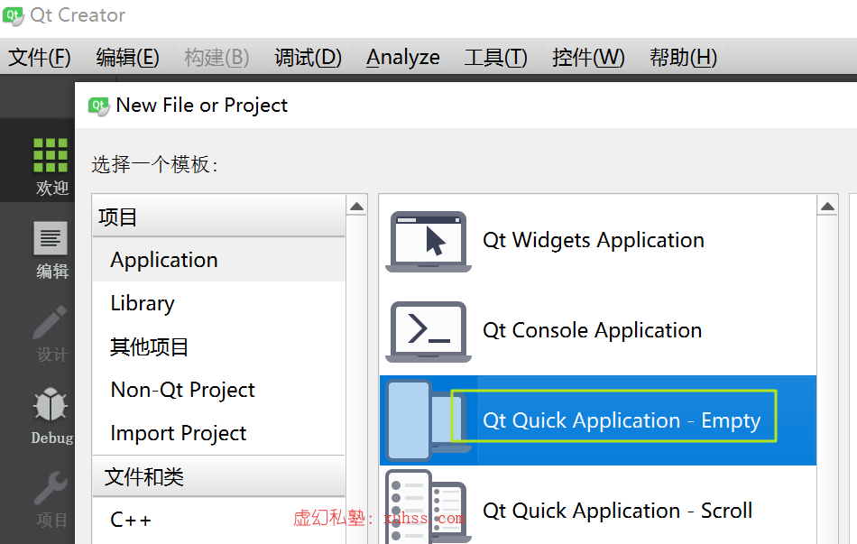Click the Qt Creator logo in title bar
Screen dimensions: 857x544
(x=14, y=16)
